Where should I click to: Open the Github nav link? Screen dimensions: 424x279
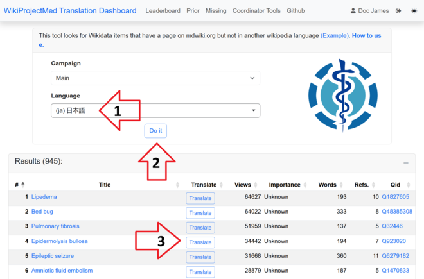[296, 11]
